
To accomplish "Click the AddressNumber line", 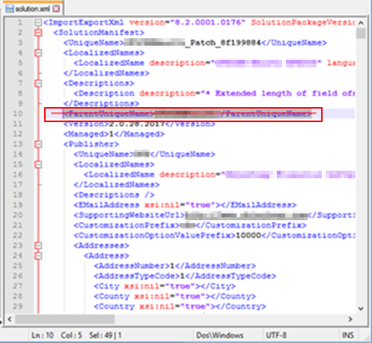I will point(175,266).
